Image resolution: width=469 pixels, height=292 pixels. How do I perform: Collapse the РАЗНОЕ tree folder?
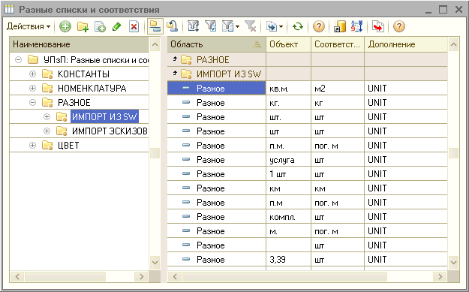tap(32, 103)
